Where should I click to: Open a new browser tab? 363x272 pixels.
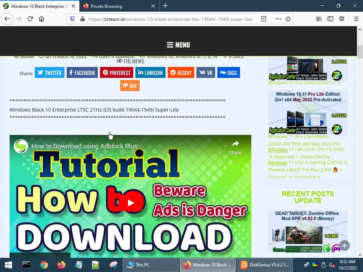(x=165, y=6)
